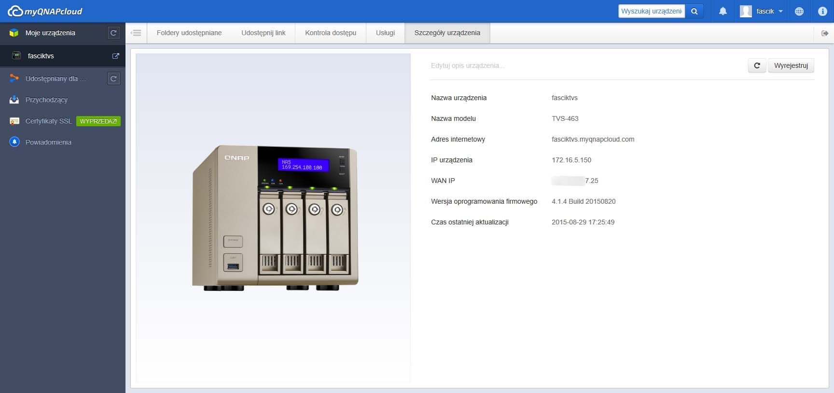The height and width of the screenshot is (393, 834).
Task: Click the model name TVS-463
Action: tap(565, 118)
